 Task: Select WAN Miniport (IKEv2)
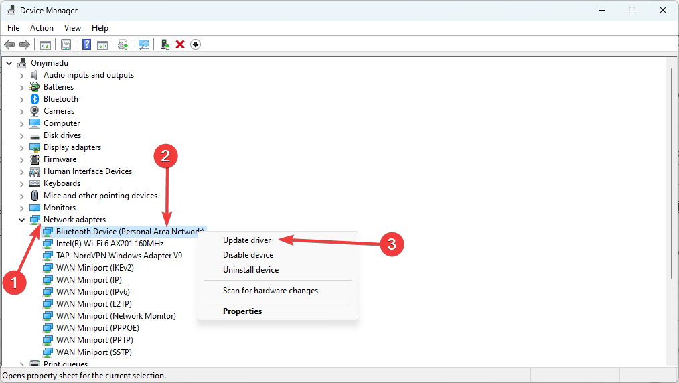95,268
